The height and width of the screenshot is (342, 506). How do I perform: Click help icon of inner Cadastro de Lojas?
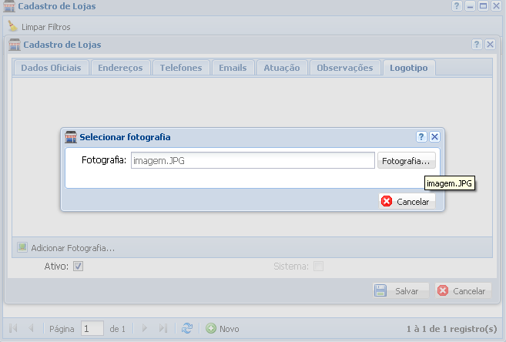click(477, 45)
